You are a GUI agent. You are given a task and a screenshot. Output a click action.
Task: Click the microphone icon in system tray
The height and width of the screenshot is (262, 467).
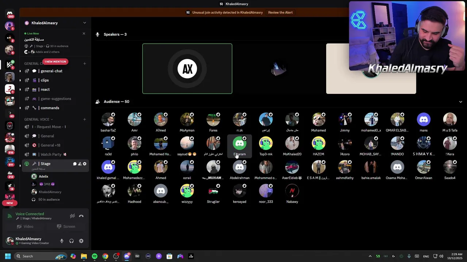[x=409, y=256]
